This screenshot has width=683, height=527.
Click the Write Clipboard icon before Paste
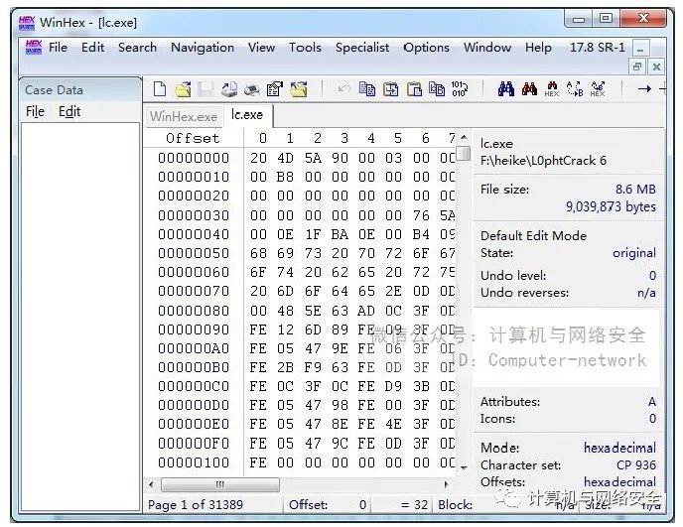[391, 89]
